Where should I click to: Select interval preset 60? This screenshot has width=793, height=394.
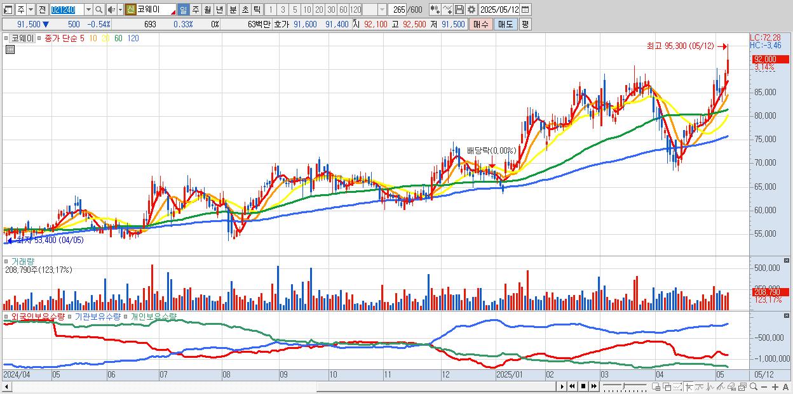click(x=343, y=10)
